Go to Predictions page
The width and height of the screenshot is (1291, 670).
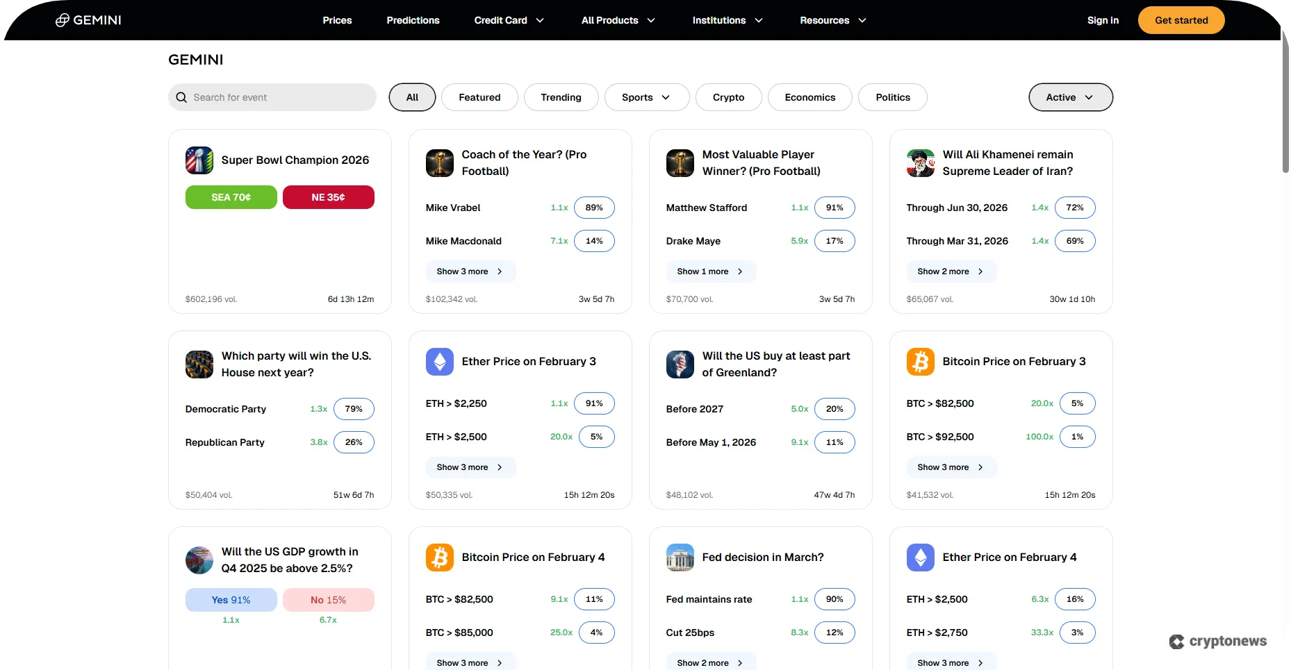coord(413,20)
